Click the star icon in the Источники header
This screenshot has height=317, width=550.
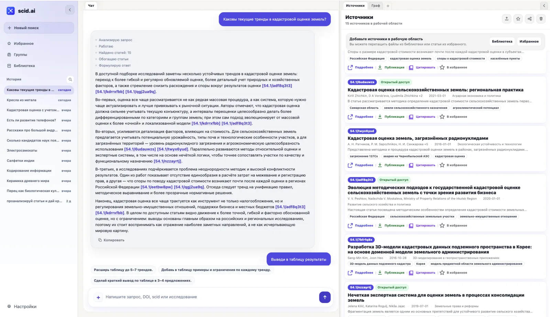(x=518, y=19)
